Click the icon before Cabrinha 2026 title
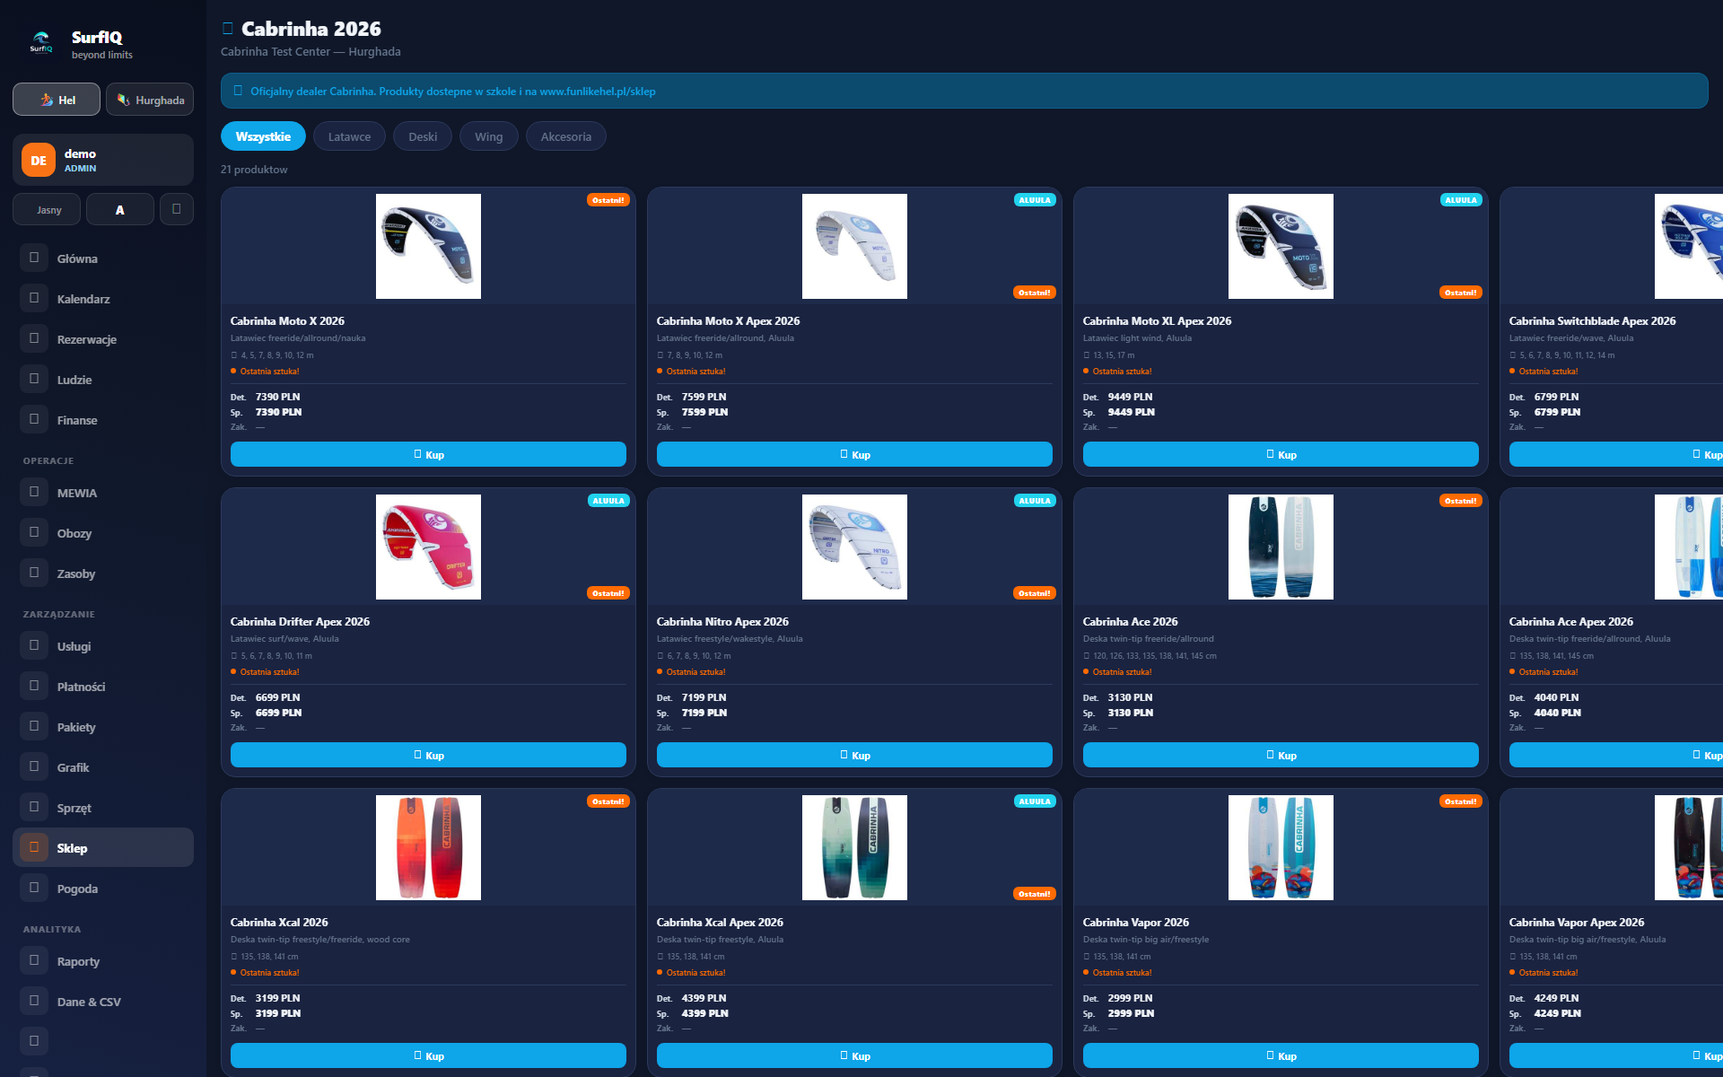 (x=228, y=29)
